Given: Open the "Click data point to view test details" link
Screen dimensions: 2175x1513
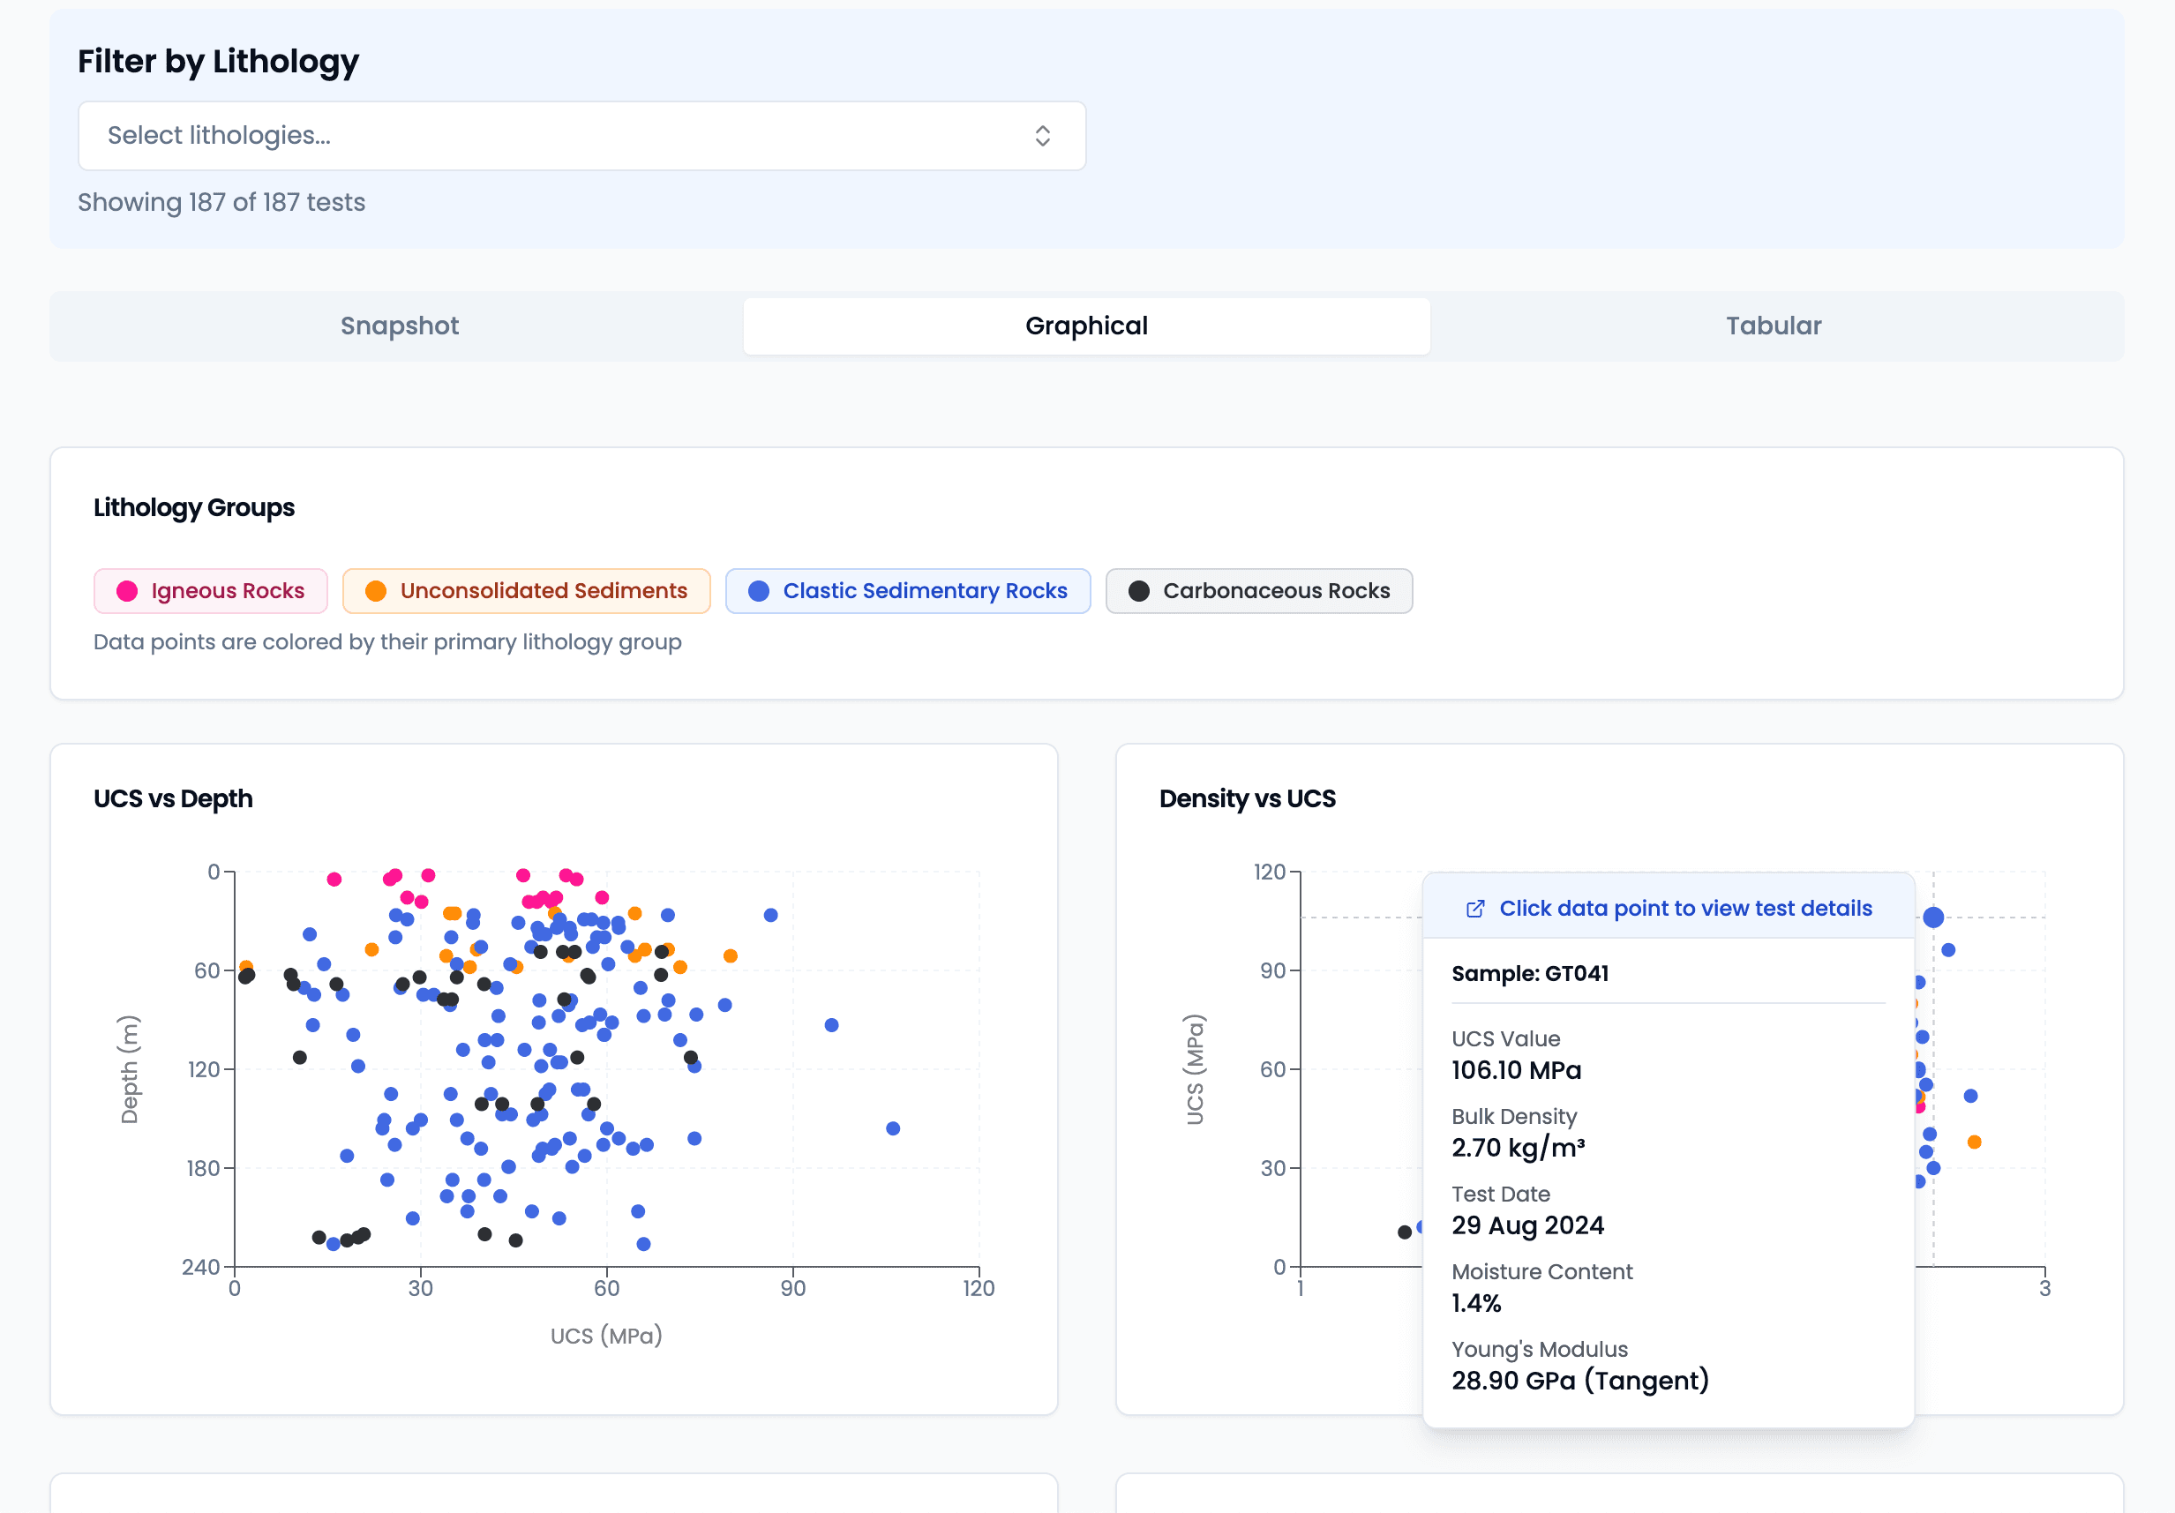Looking at the screenshot, I should point(1685,908).
